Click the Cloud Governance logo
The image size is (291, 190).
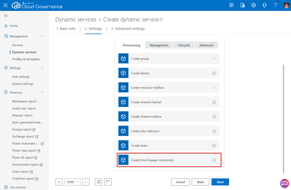tap(37, 6)
